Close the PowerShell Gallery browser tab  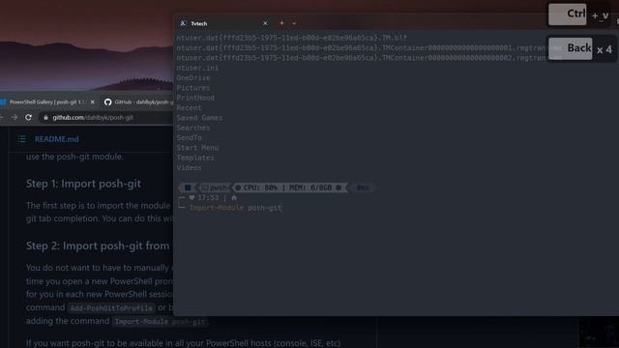(93, 101)
